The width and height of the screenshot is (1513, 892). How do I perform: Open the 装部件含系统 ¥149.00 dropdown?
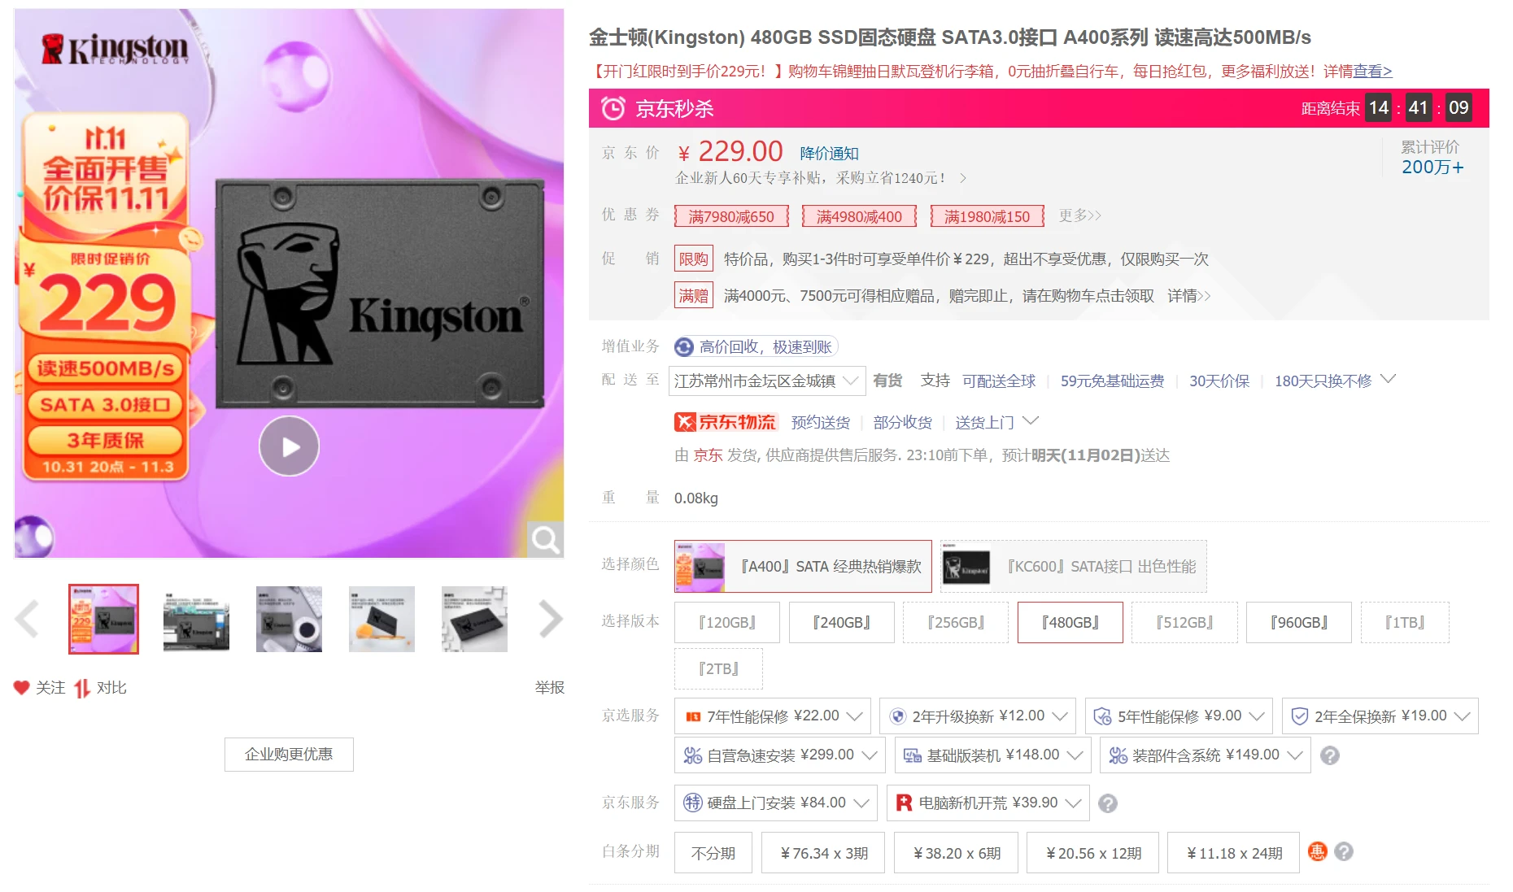pyautogui.click(x=1206, y=755)
